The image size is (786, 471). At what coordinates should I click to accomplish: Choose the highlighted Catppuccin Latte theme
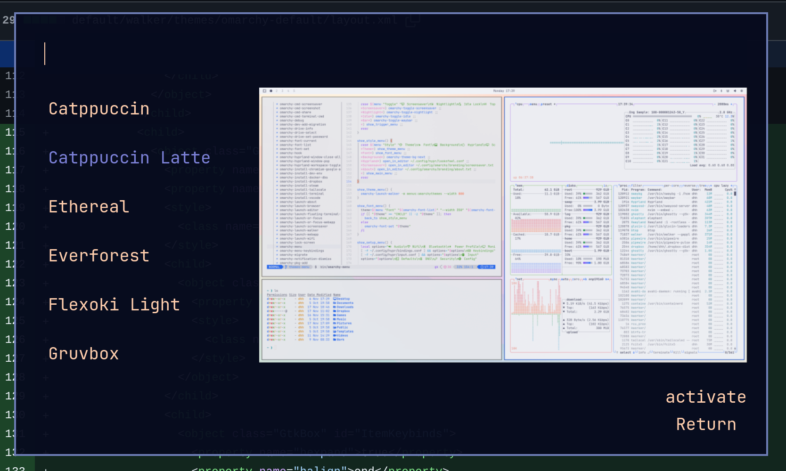pos(129,158)
